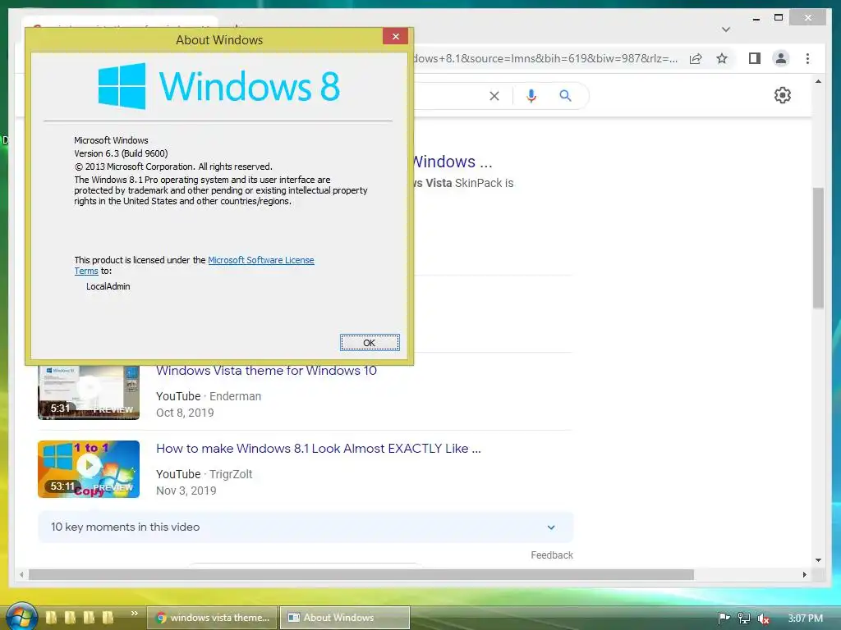Click OK in About Windows dialog

point(370,342)
